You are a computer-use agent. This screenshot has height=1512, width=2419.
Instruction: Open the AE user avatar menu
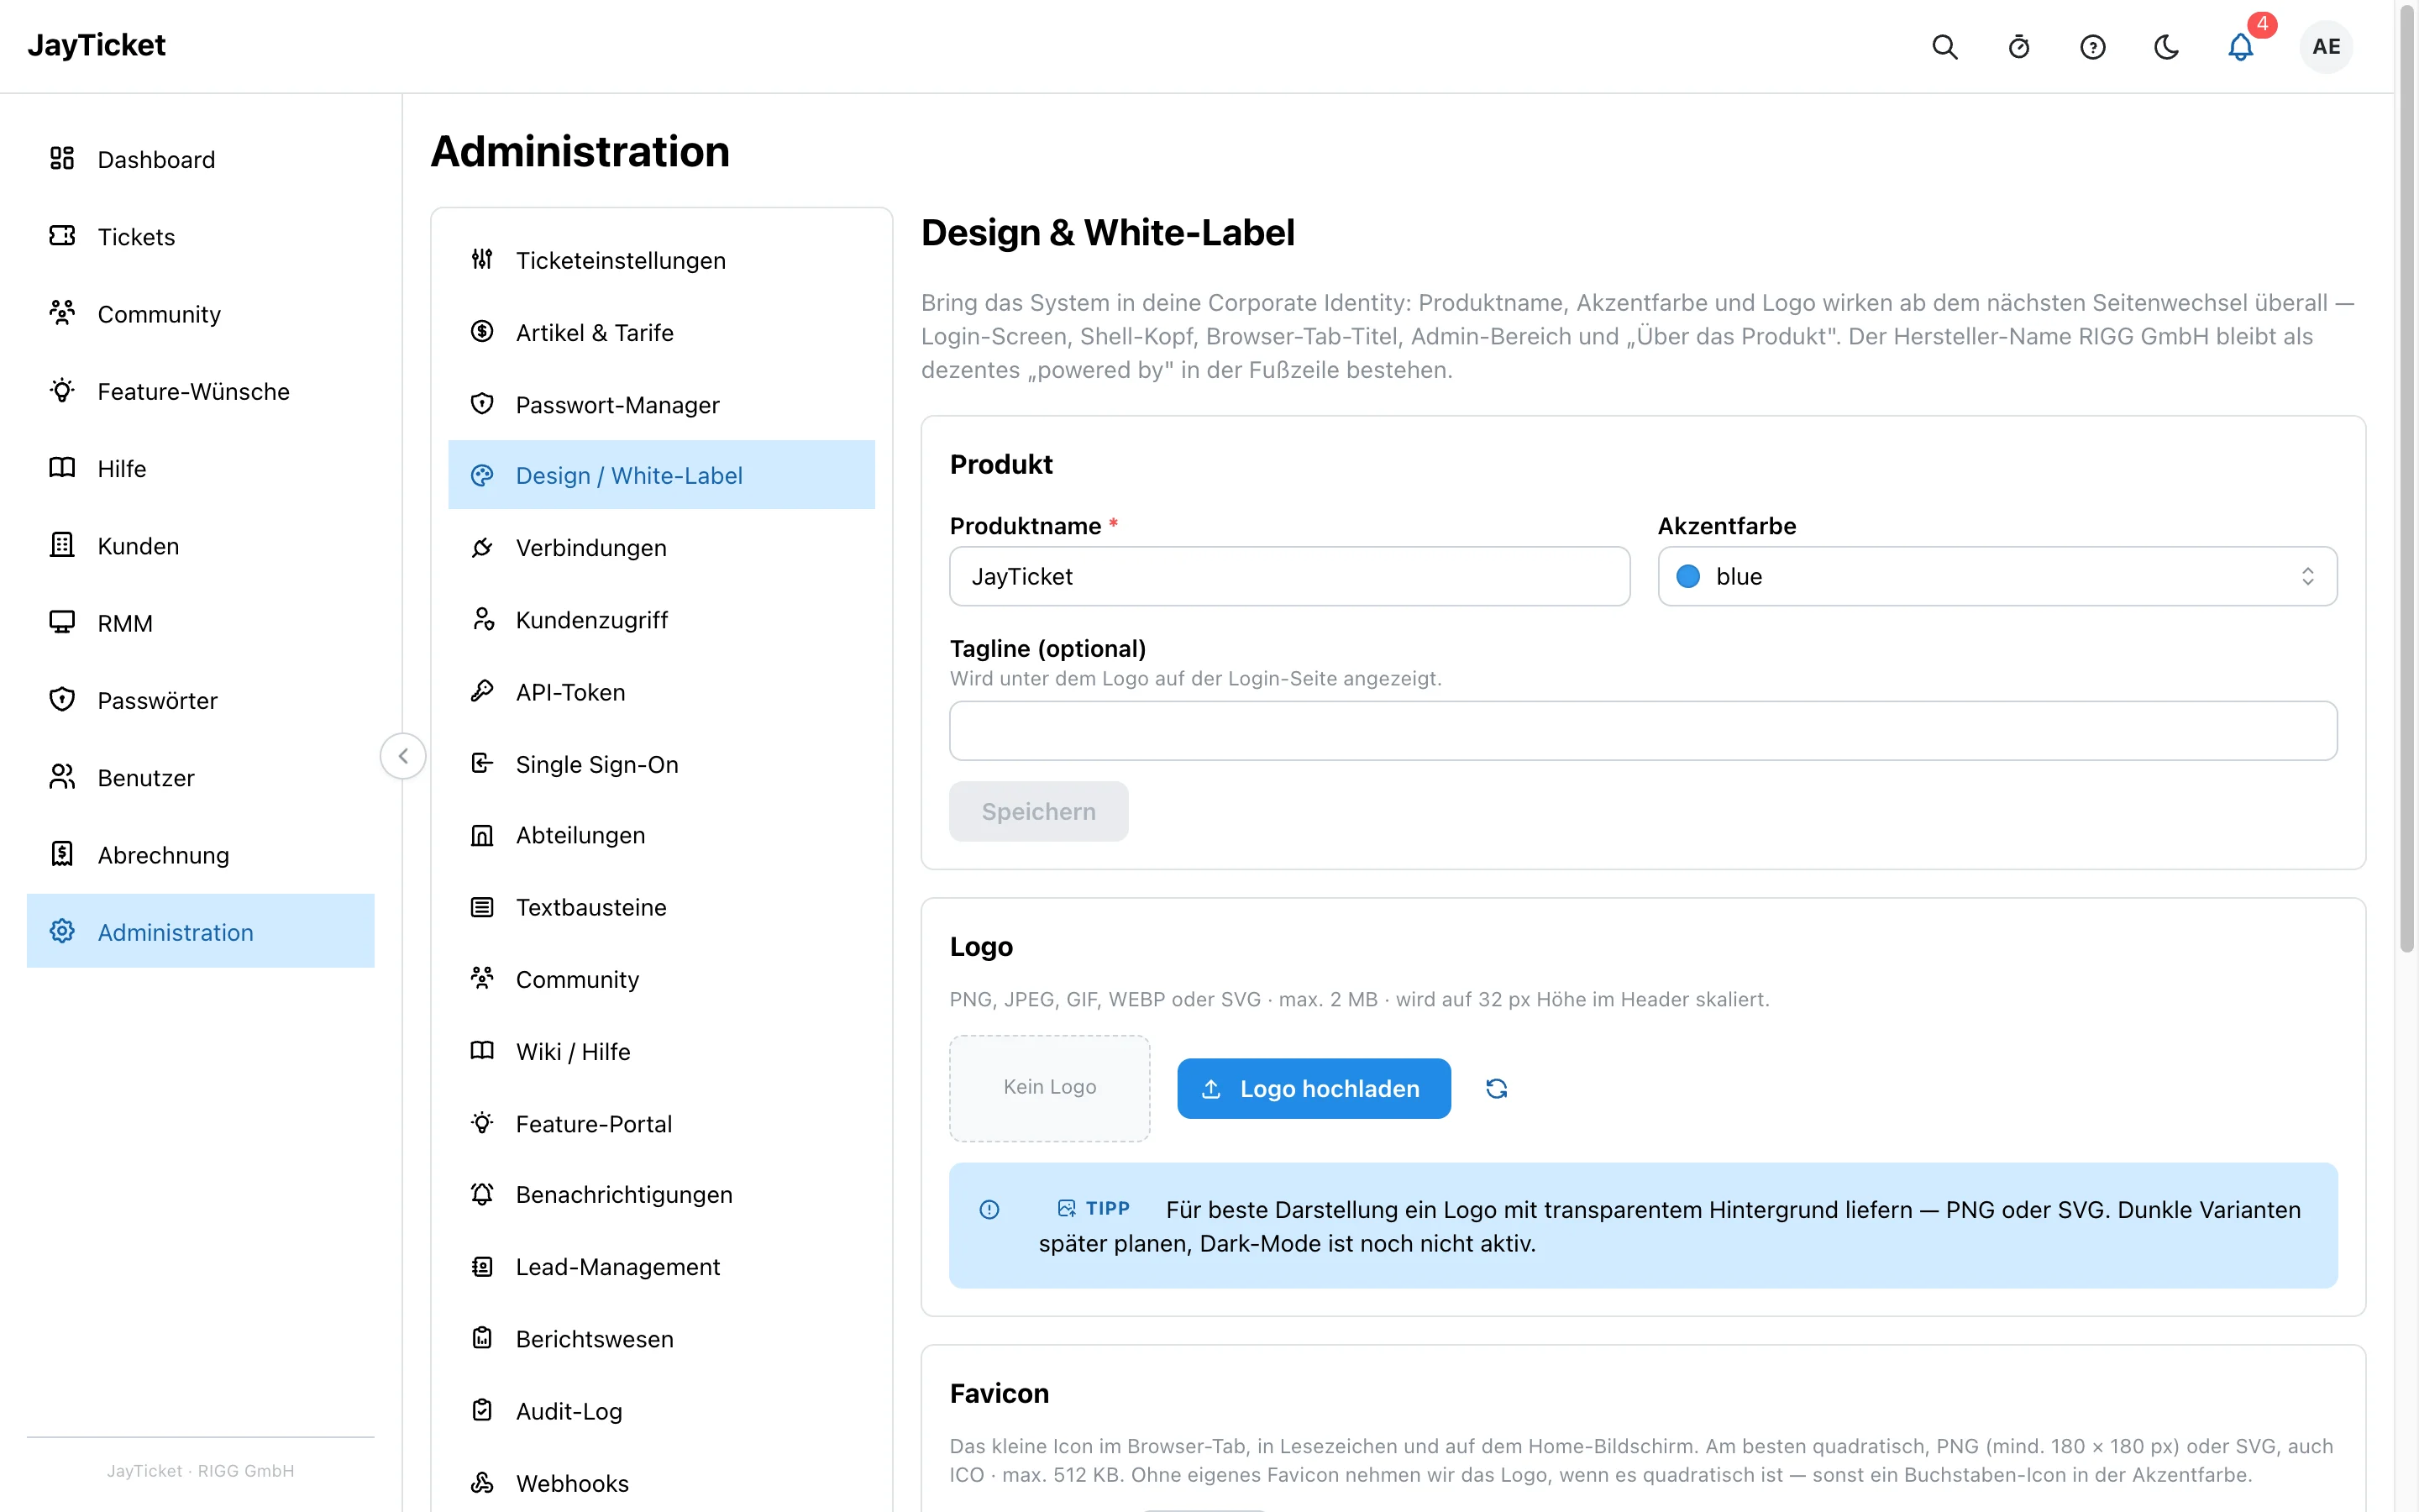point(2326,47)
